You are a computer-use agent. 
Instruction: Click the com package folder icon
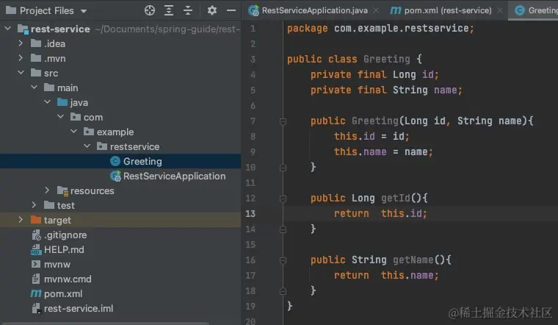click(x=76, y=117)
